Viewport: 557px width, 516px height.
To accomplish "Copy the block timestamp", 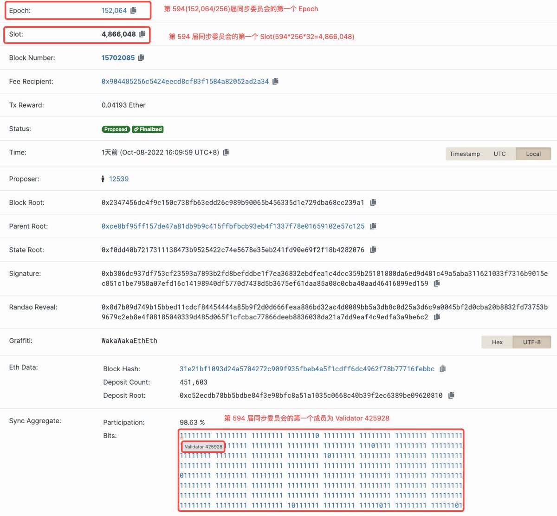I will pyautogui.click(x=226, y=152).
